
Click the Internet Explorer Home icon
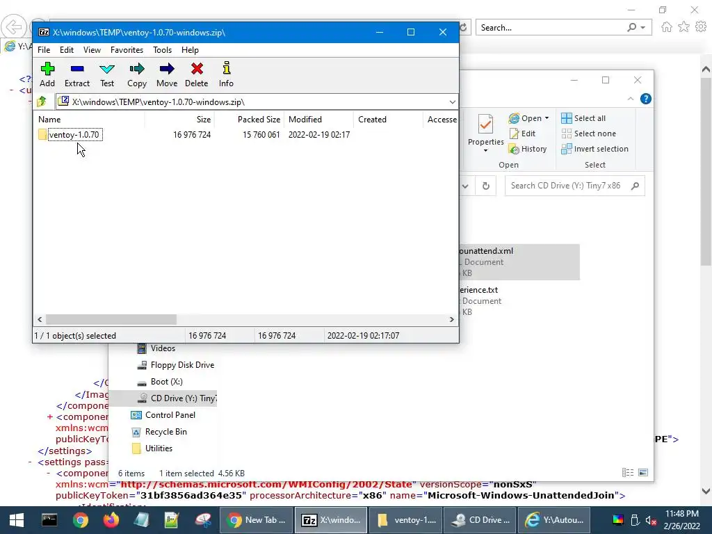pos(667,27)
